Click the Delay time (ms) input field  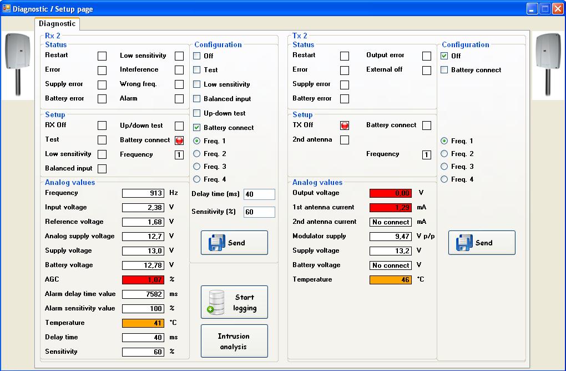(259, 194)
